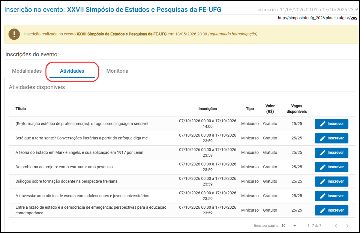Click Inscrever for 'Entre a razão de estado'
This screenshot has width=360, height=233.
[x=332, y=211]
